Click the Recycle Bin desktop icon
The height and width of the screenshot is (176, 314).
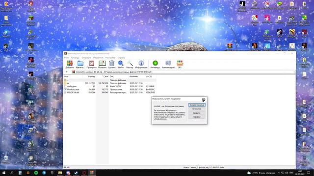pos(6,159)
